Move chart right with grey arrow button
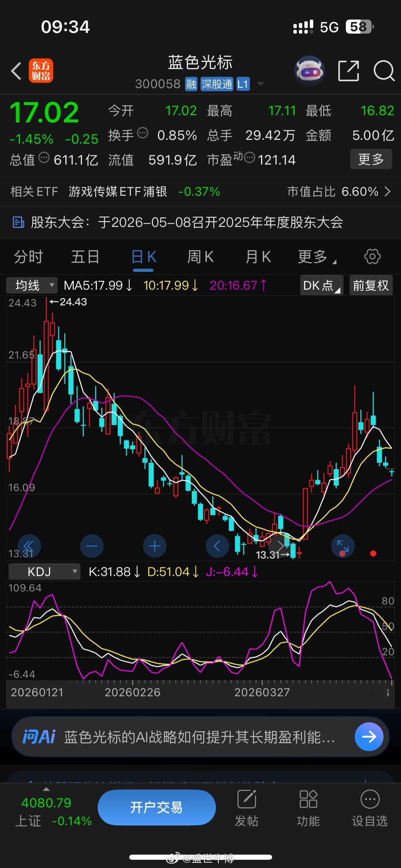 [280, 546]
